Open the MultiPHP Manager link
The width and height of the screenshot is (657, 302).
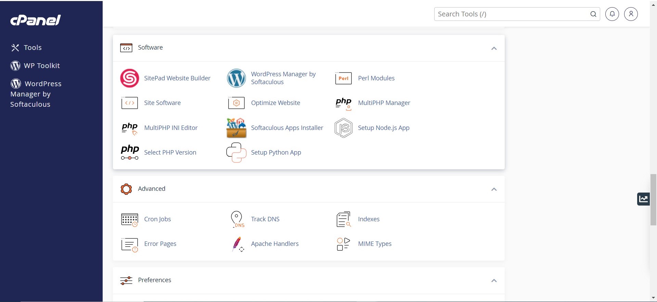(384, 103)
